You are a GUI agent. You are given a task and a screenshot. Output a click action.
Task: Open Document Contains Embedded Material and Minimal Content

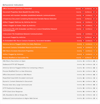point(50,48)
